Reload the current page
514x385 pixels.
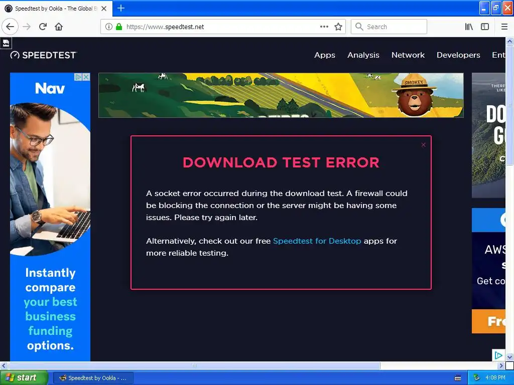(x=43, y=27)
